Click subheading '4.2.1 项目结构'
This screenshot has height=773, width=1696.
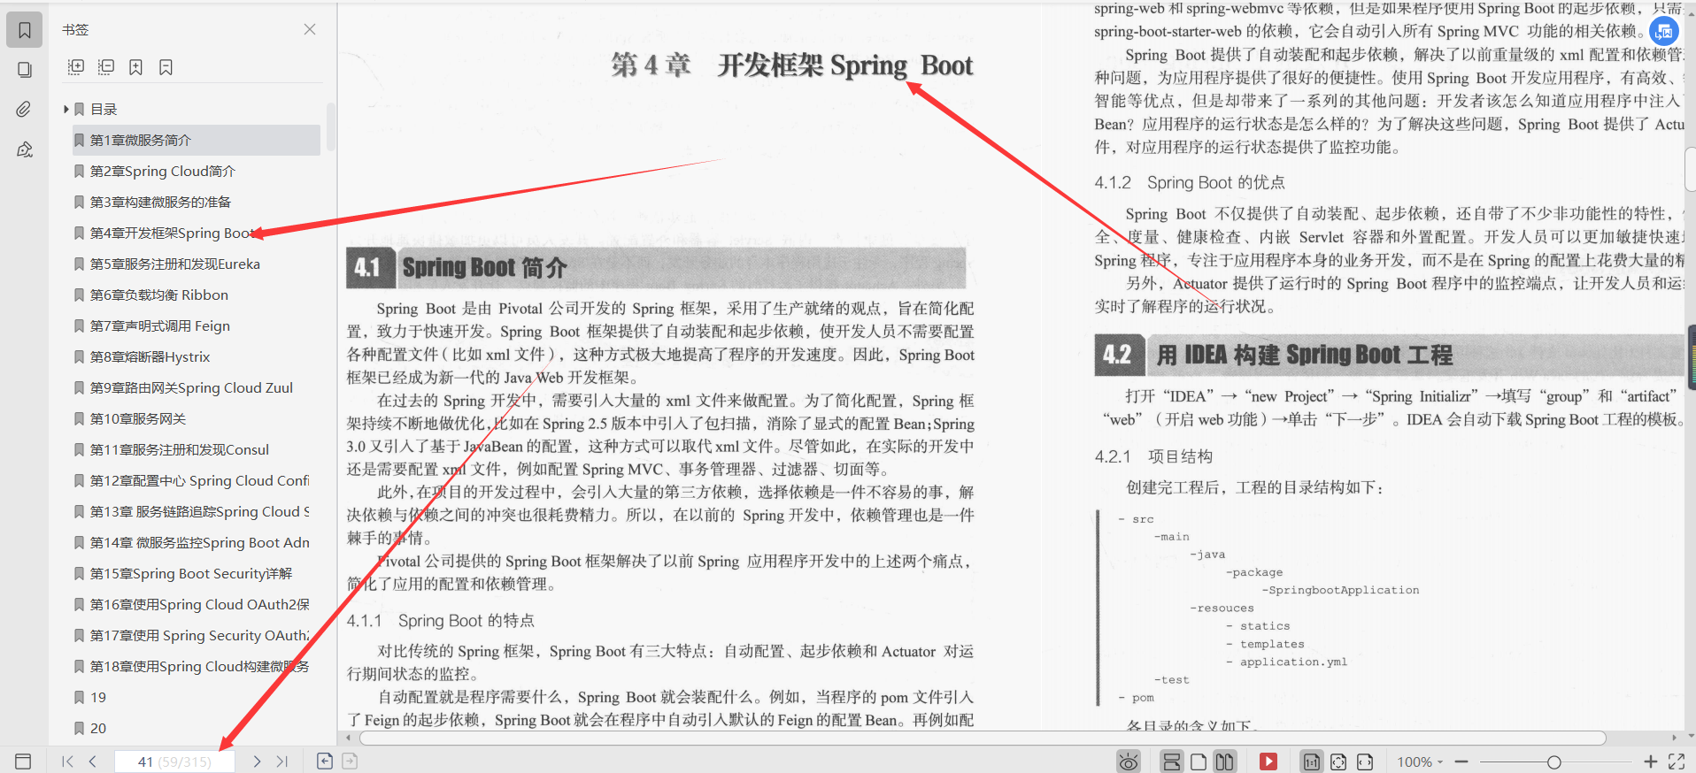point(1153,456)
